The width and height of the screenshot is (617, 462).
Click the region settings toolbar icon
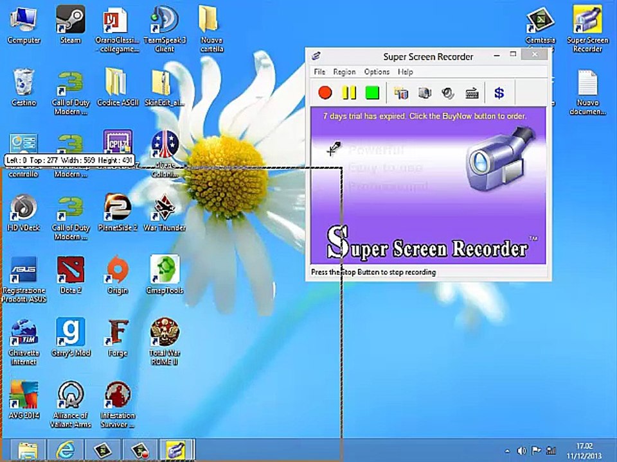point(401,94)
